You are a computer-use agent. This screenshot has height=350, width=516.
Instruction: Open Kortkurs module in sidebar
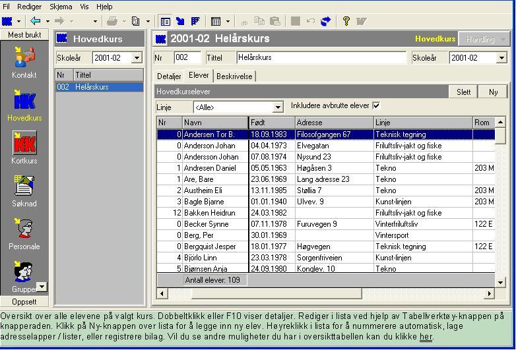(24, 148)
